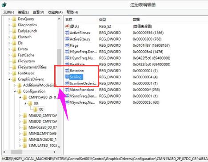Image resolution: width=208 pixels, height=162 pixels.
Task: Select the Els folder icon
Action: [x=14, y=43]
